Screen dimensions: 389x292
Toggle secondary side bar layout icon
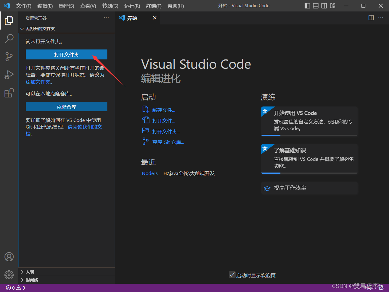coord(324,6)
